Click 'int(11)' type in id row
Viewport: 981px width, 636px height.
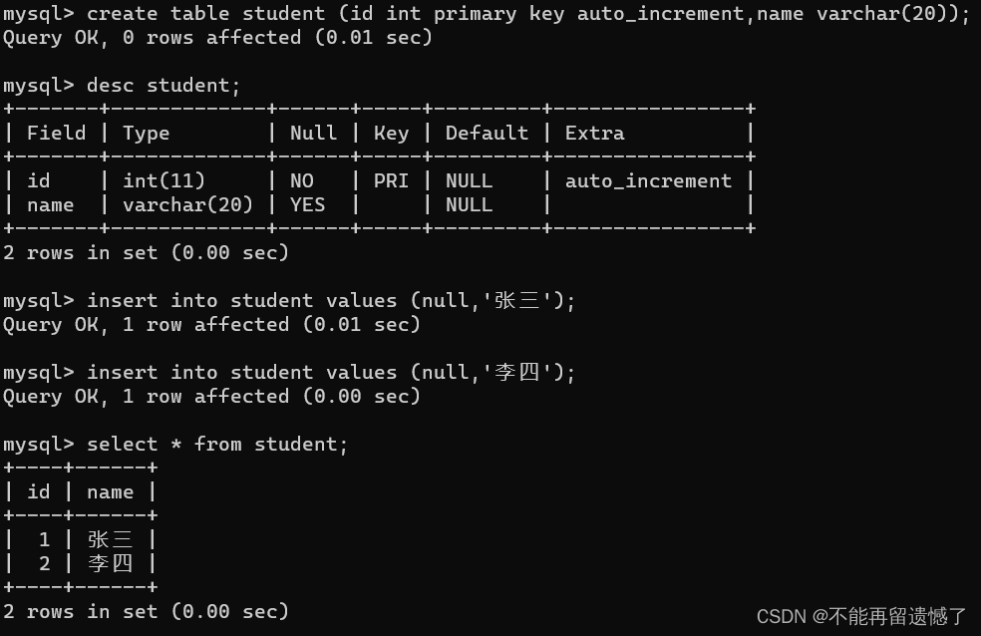[x=163, y=181]
